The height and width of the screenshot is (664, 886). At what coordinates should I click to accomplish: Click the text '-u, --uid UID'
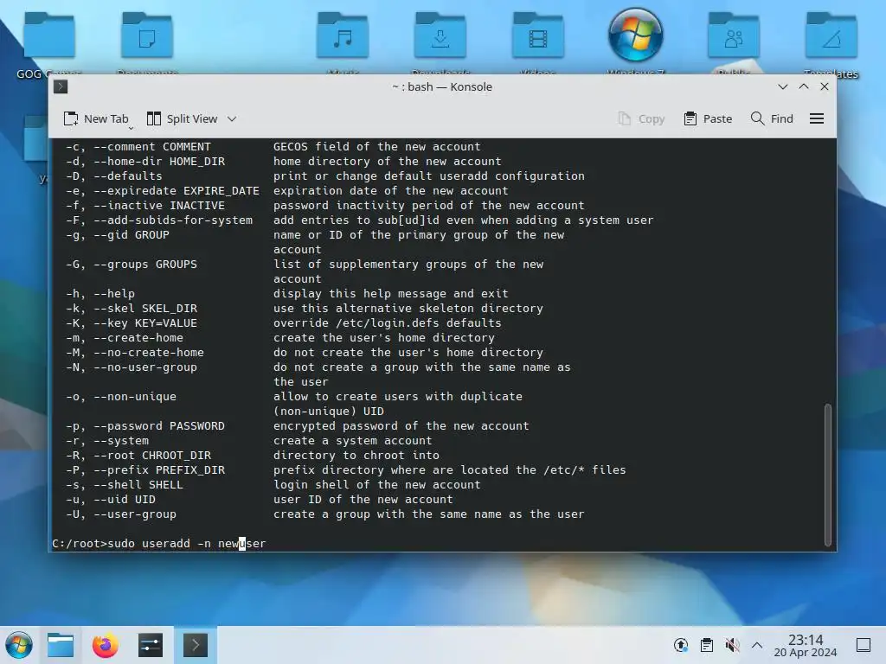pyautogui.click(x=110, y=499)
